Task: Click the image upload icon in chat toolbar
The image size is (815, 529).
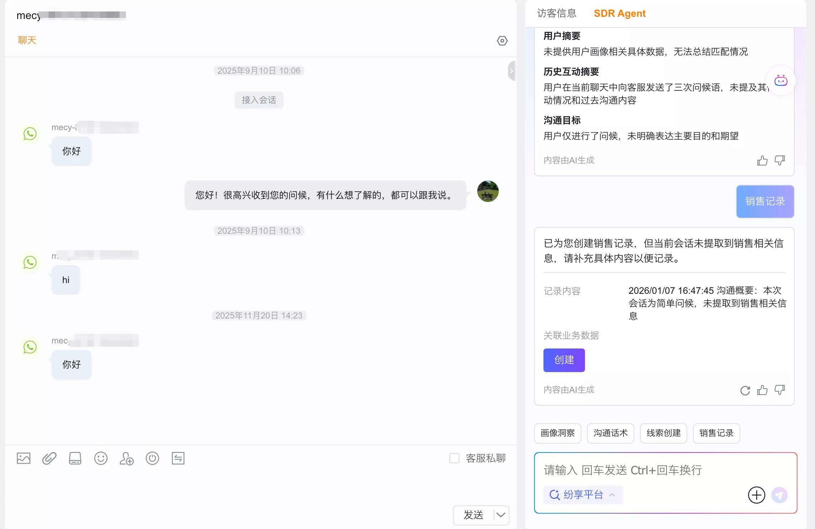Action: 24,458
